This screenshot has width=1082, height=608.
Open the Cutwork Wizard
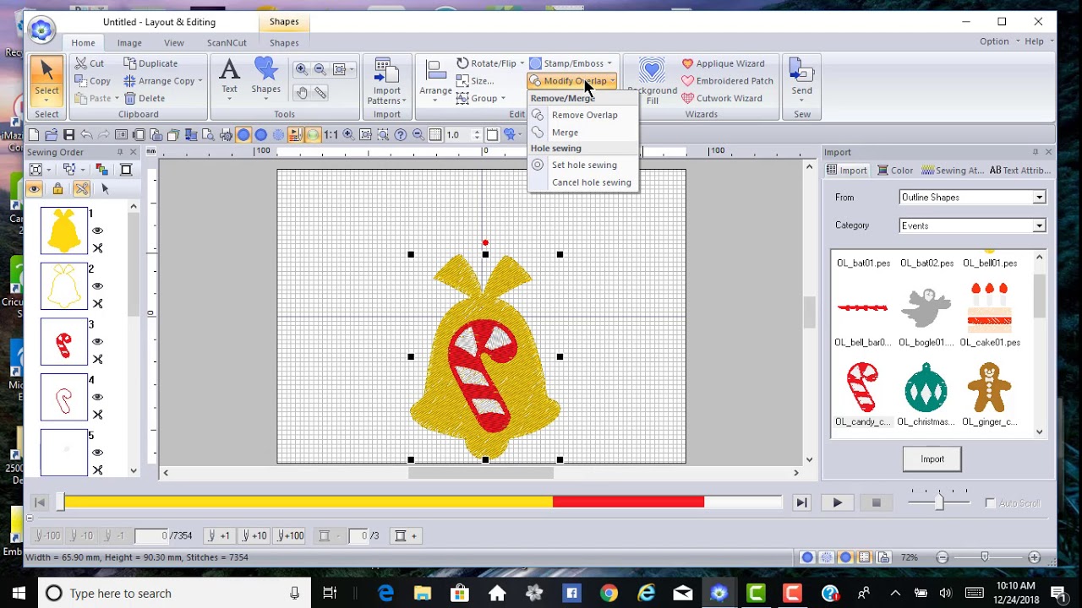coord(722,98)
